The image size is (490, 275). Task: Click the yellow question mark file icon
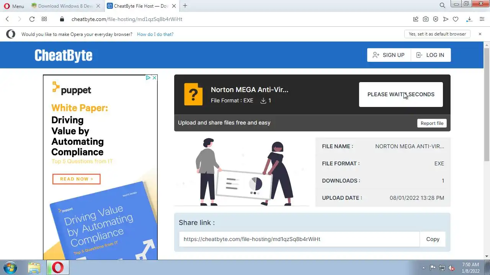[193, 94]
